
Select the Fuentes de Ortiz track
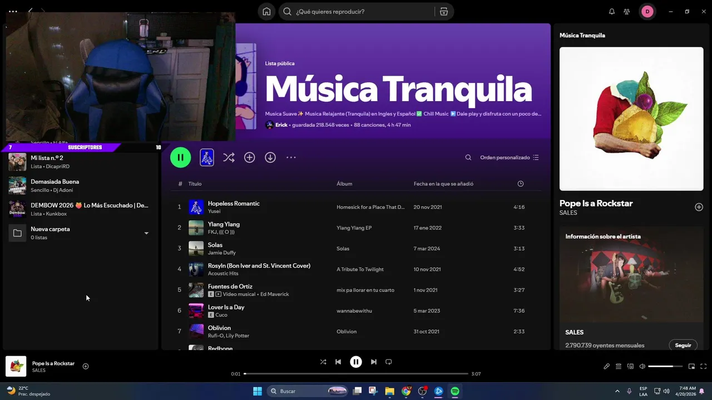pos(356,290)
